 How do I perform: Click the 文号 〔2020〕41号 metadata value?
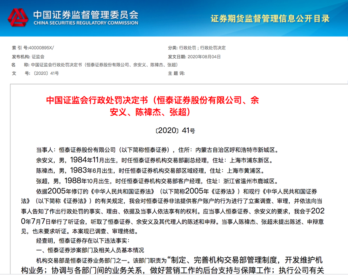[46, 74]
